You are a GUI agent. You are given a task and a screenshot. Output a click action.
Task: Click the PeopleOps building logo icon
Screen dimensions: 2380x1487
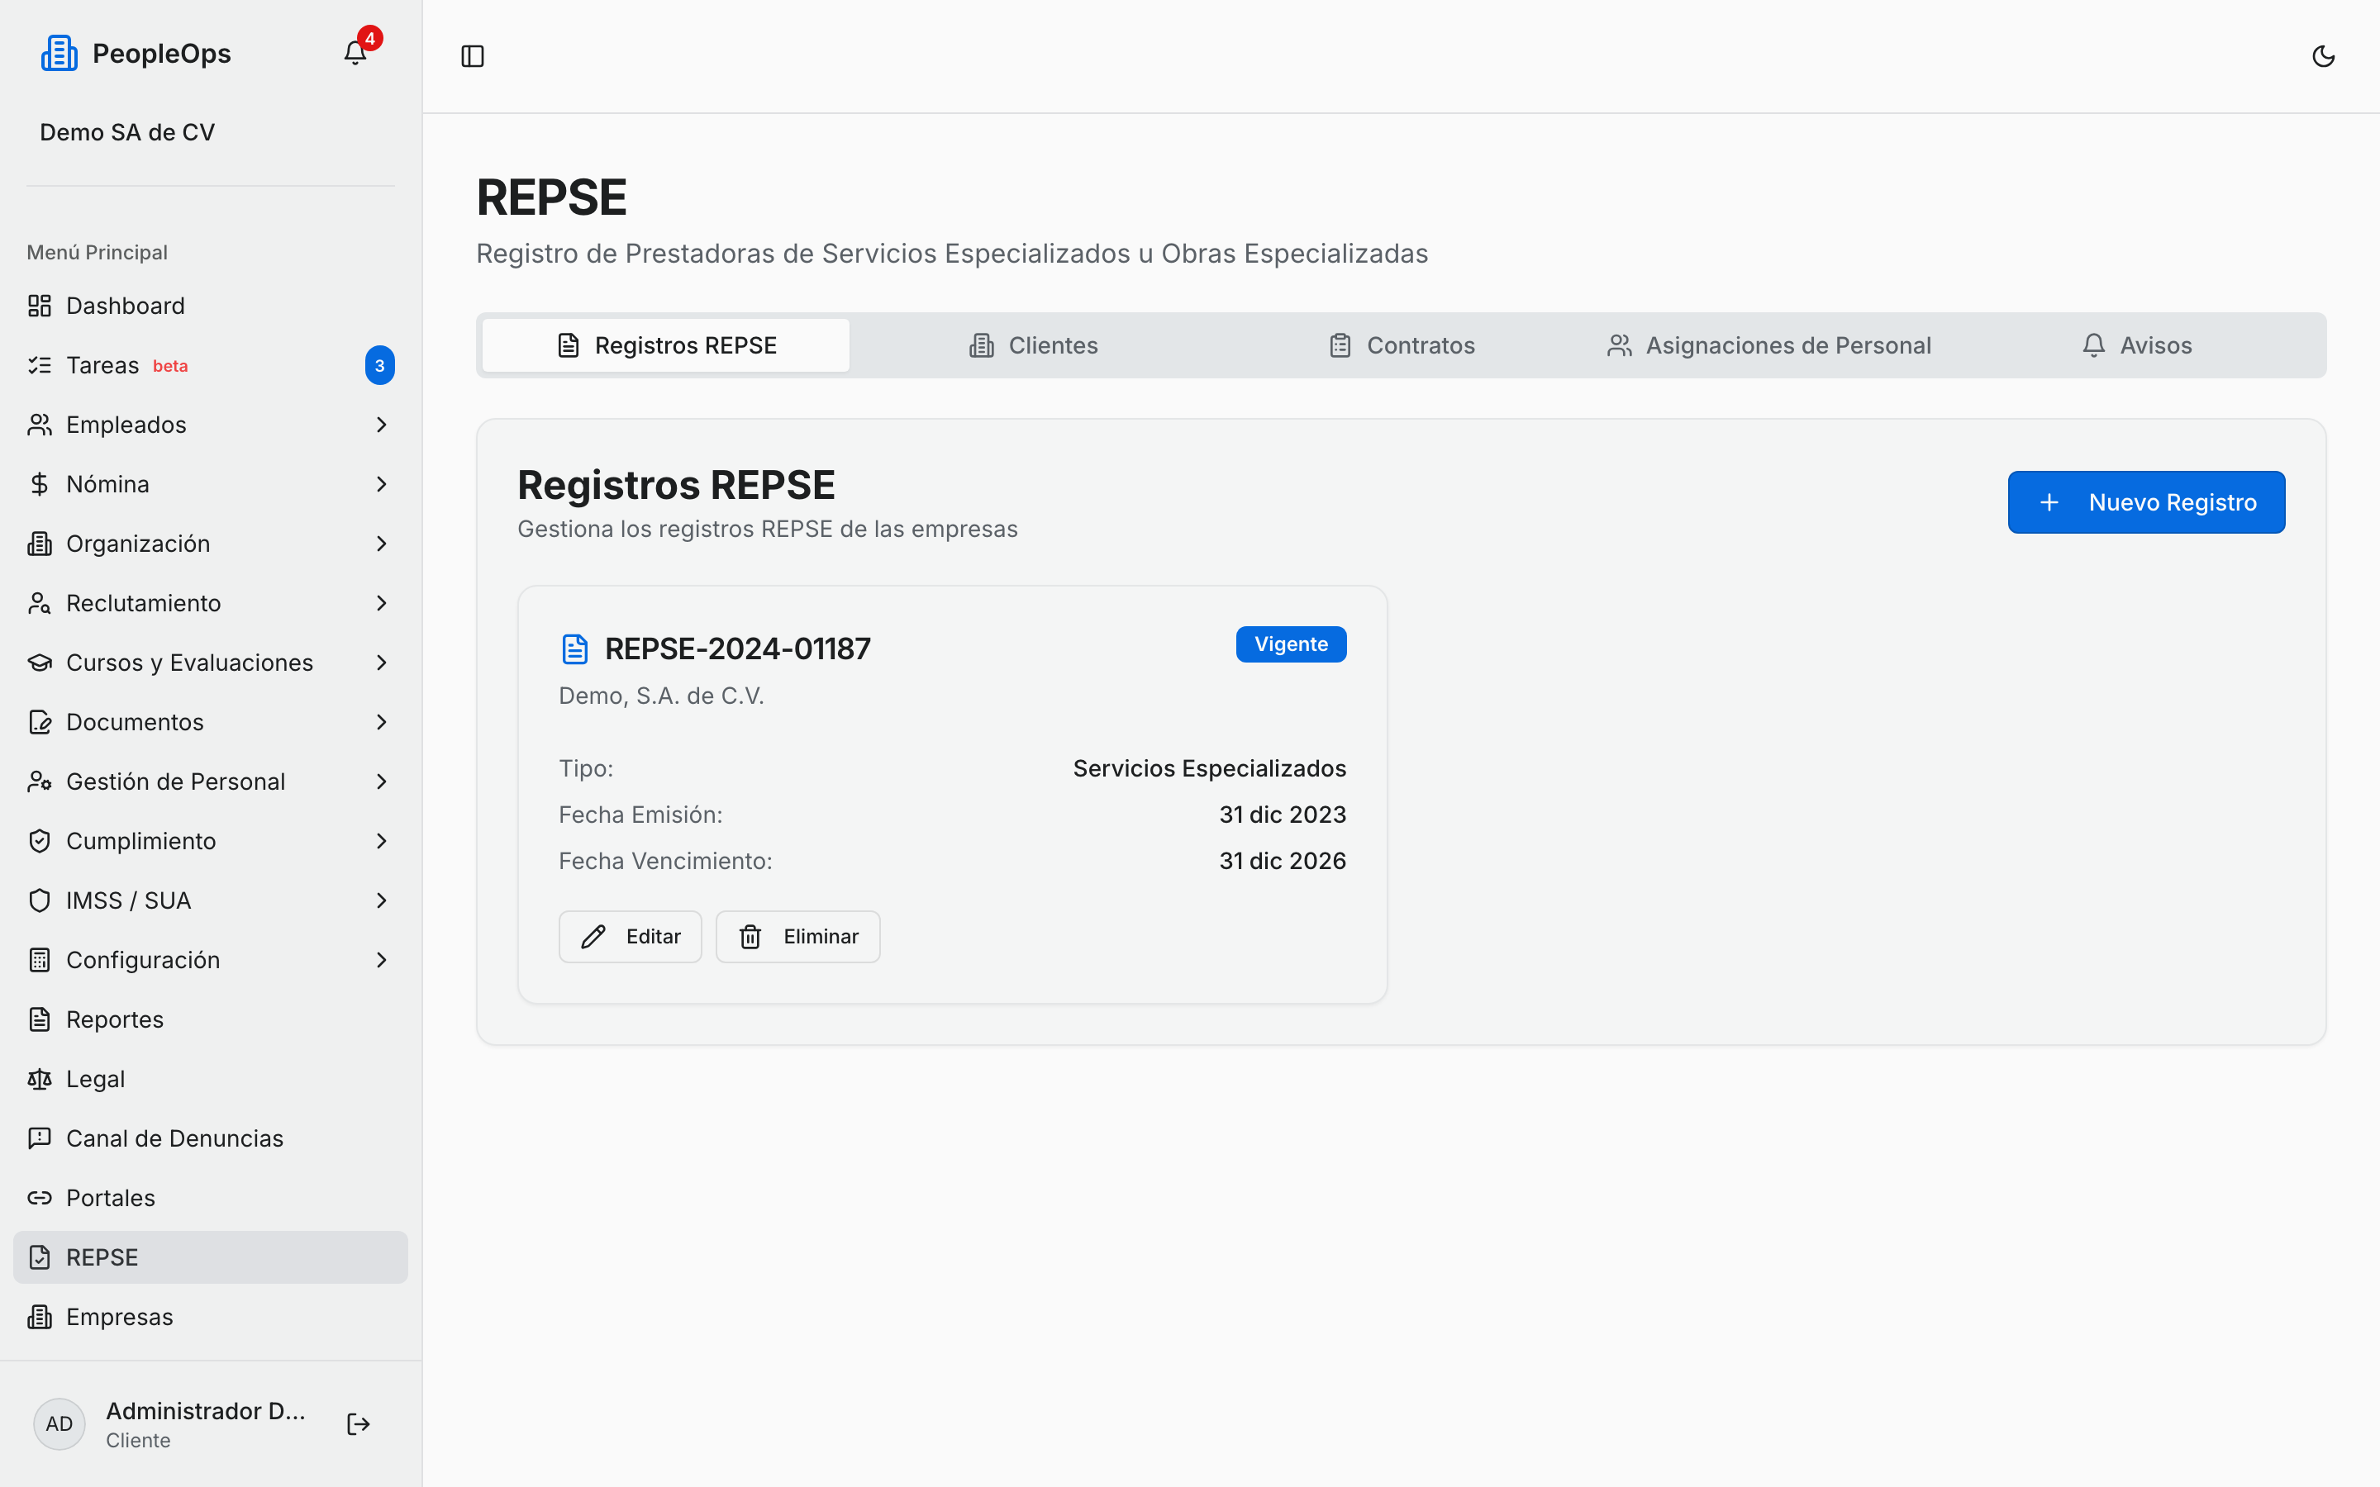click(x=59, y=53)
